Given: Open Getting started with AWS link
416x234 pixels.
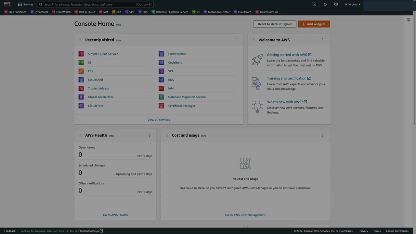Looking at the screenshot, I should point(289,55).
